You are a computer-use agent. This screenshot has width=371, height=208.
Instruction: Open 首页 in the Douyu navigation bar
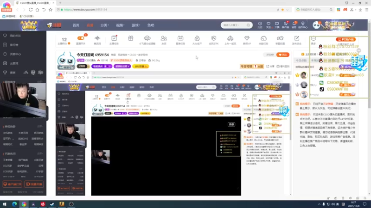click(76, 25)
